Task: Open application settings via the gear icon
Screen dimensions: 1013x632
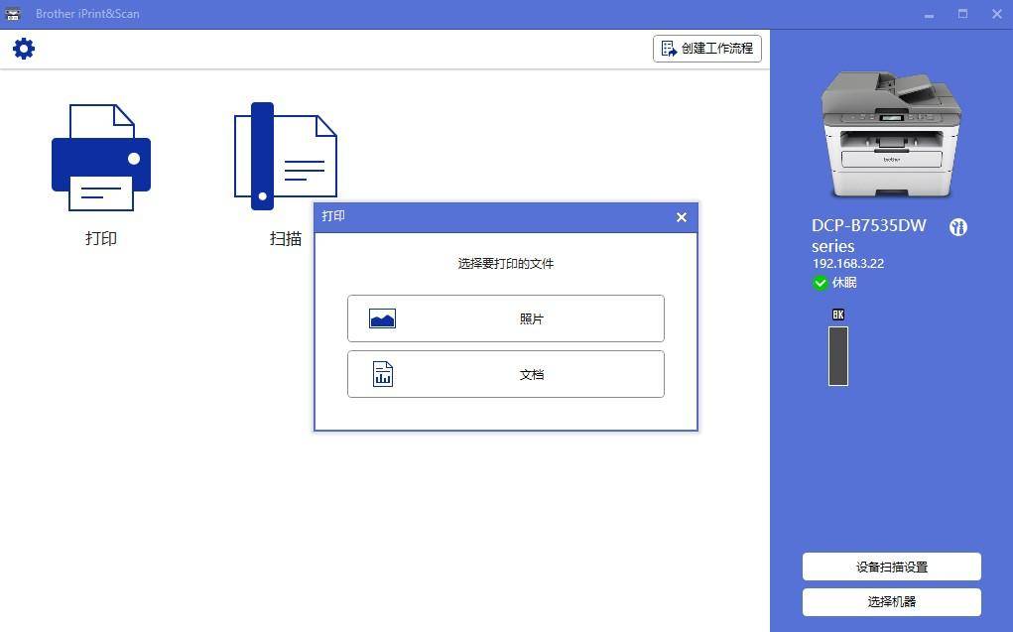Action: click(x=24, y=48)
